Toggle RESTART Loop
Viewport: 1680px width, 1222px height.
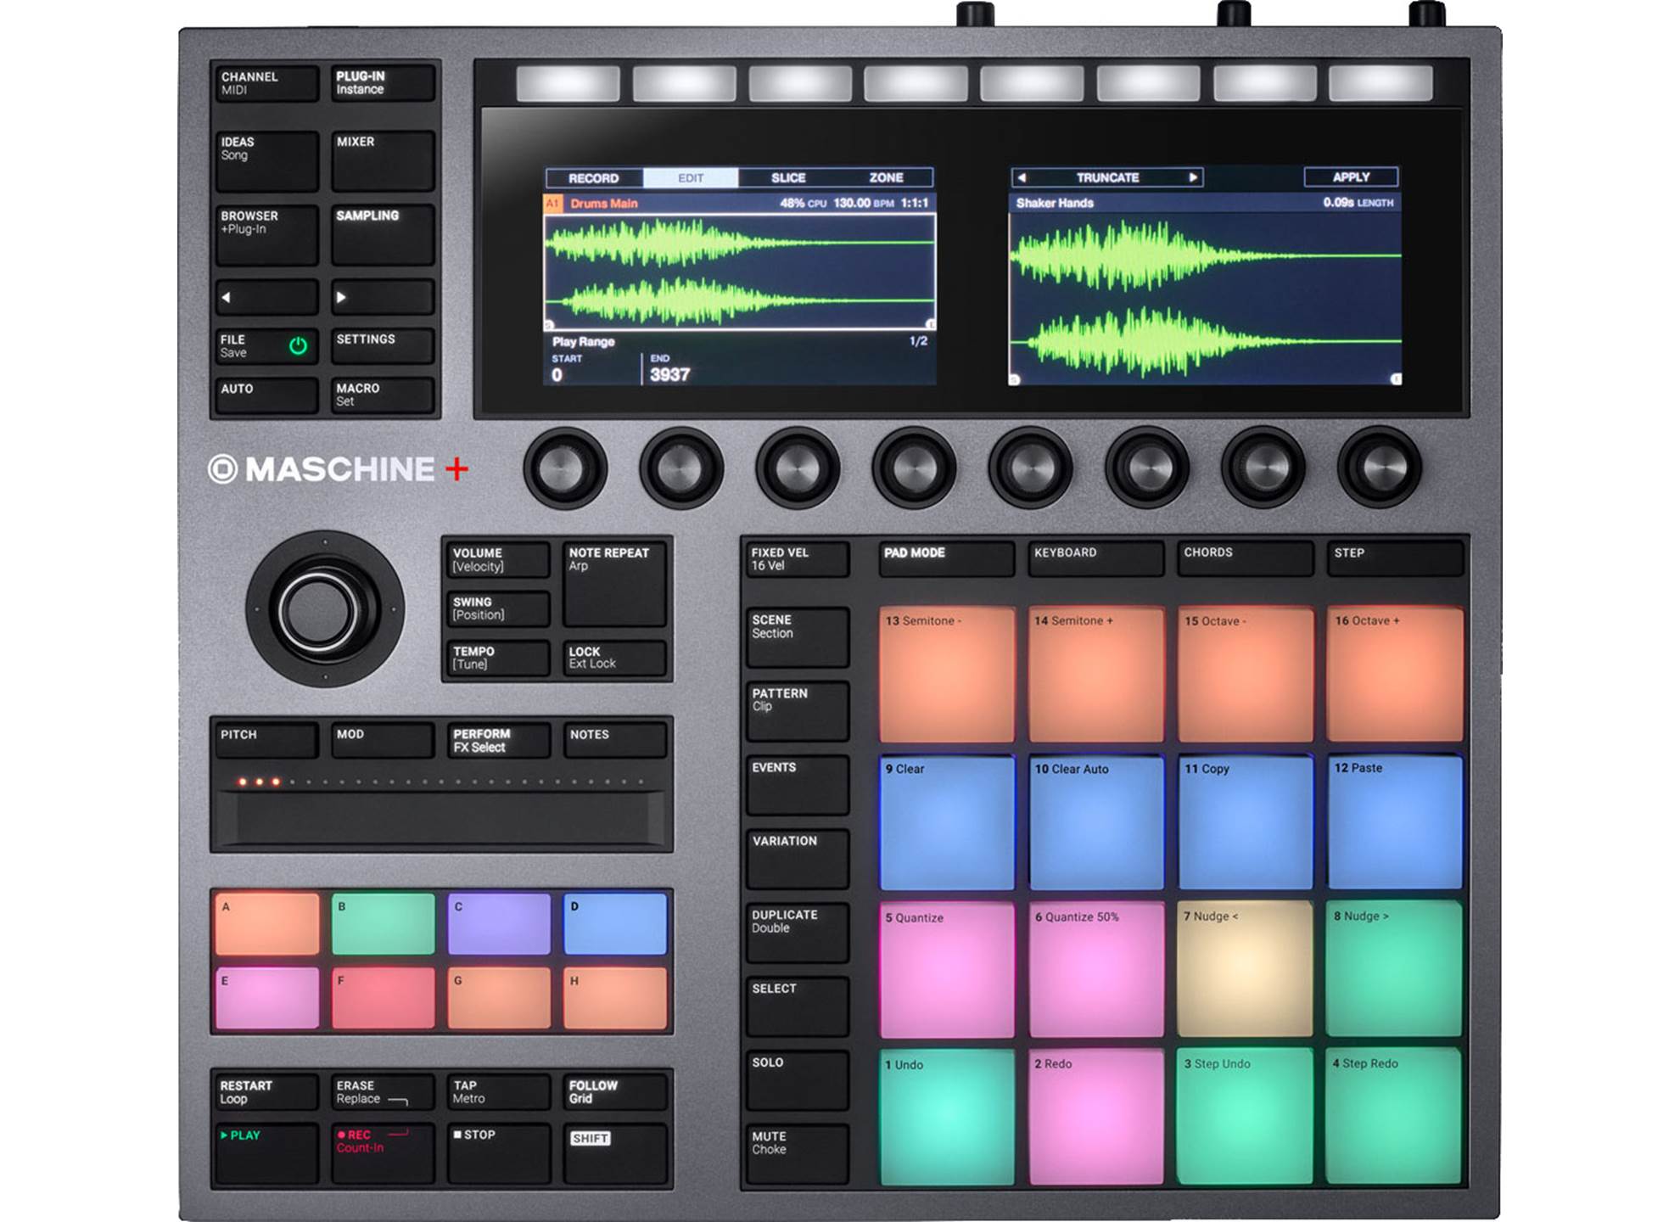tap(266, 1092)
